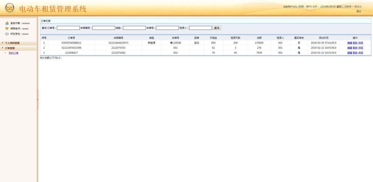The image size is (373, 182).
Task: Edit order 02221655431596 via 编辑
Action: pos(350,48)
